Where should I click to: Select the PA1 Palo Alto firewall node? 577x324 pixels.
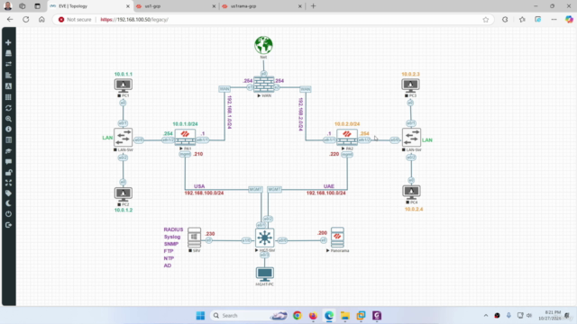click(x=185, y=138)
